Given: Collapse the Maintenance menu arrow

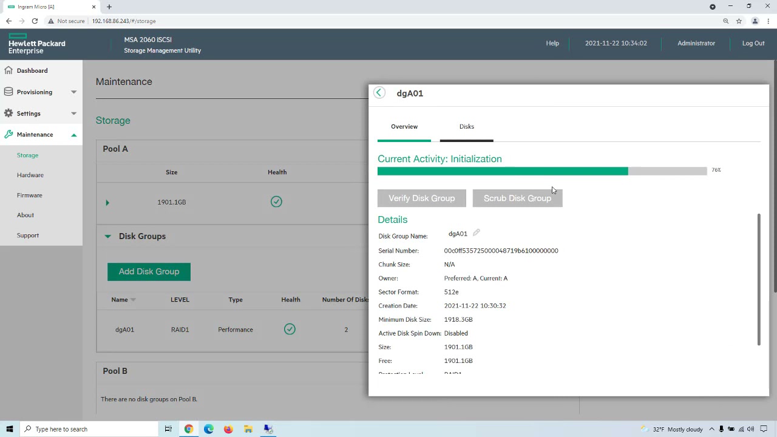Looking at the screenshot, I should click(x=73, y=135).
